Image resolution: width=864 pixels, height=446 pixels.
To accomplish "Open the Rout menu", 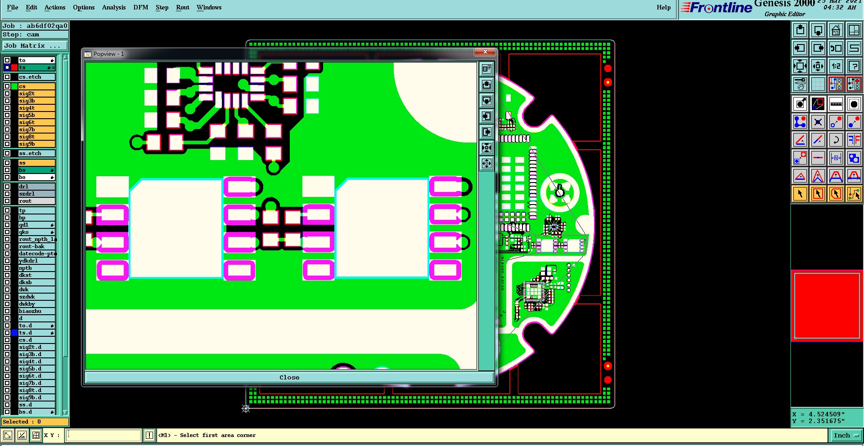I will [183, 7].
